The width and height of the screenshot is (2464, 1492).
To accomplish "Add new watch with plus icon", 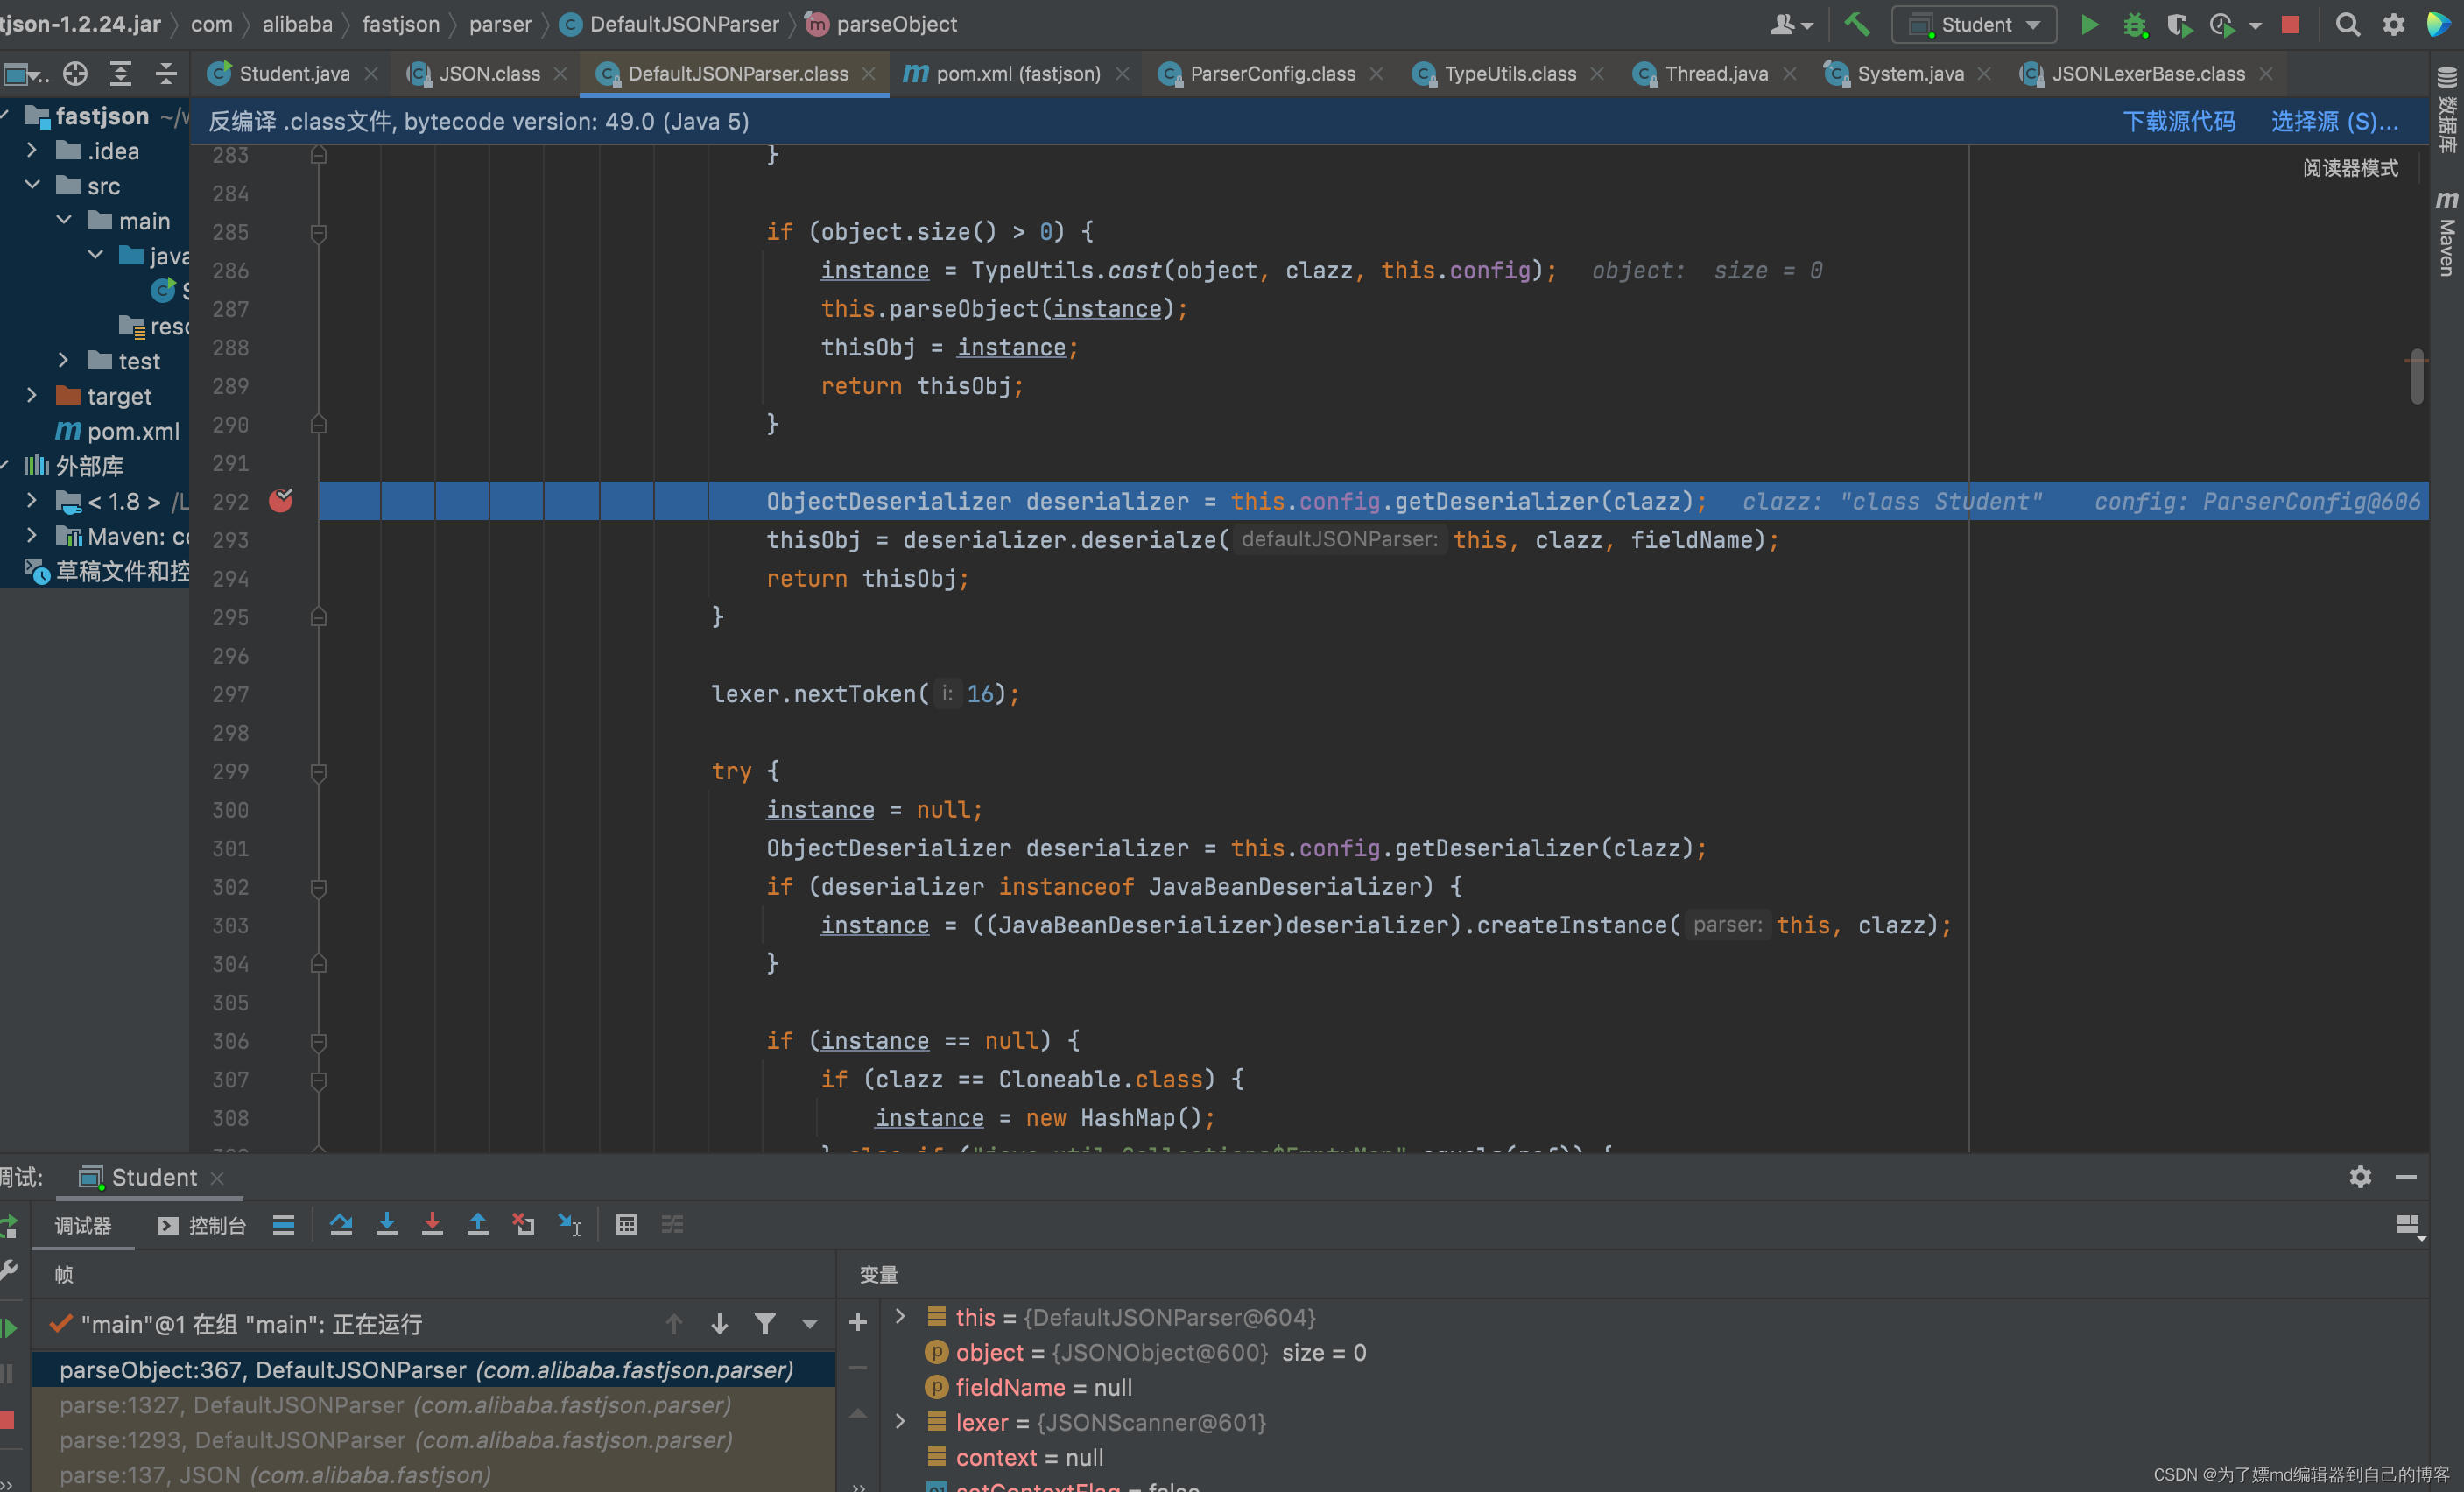I will [858, 1323].
